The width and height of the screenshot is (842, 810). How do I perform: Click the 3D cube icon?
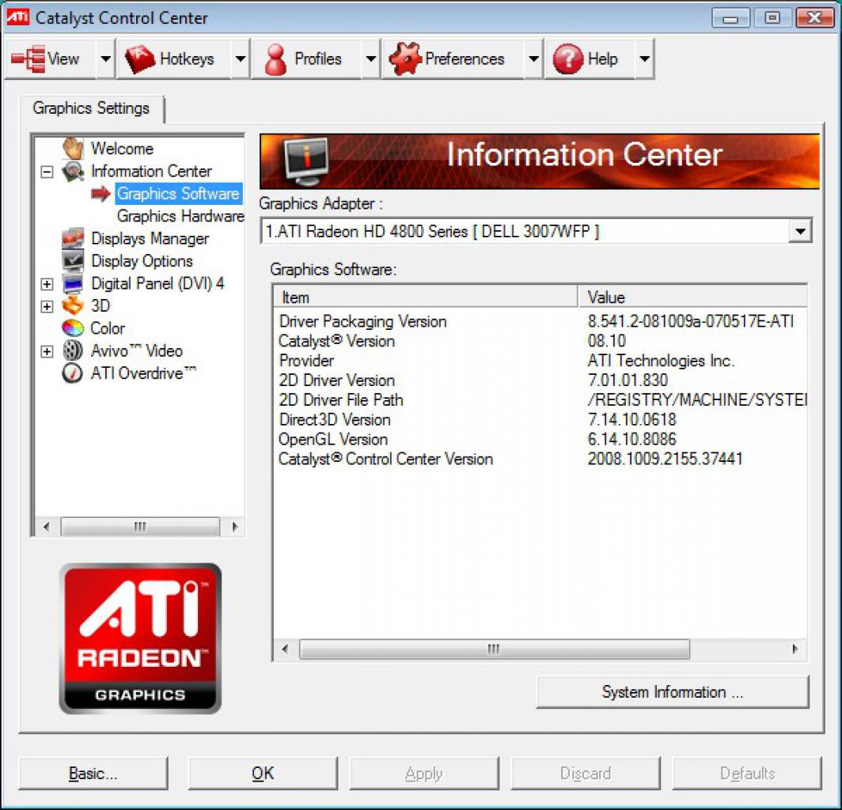[x=73, y=306]
